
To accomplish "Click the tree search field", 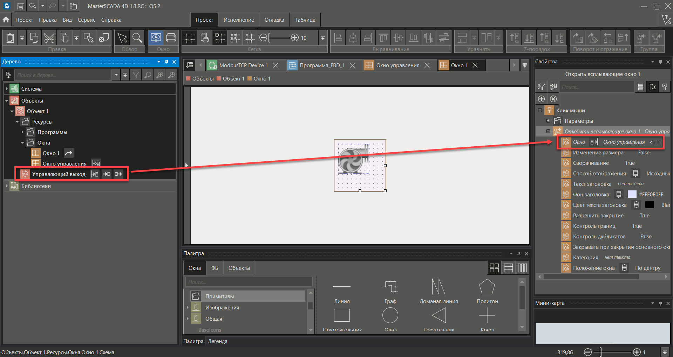I will pyautogui.click(x=63, y=75).
